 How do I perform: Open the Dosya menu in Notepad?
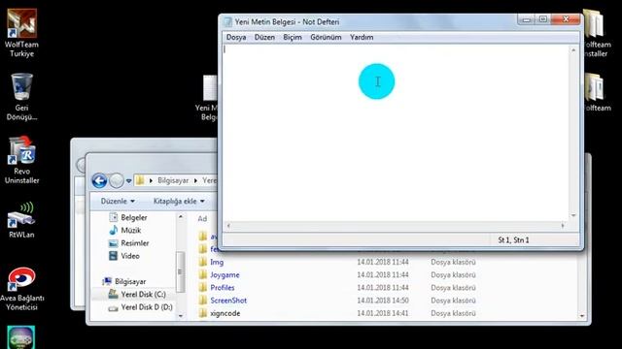(236, 37)
